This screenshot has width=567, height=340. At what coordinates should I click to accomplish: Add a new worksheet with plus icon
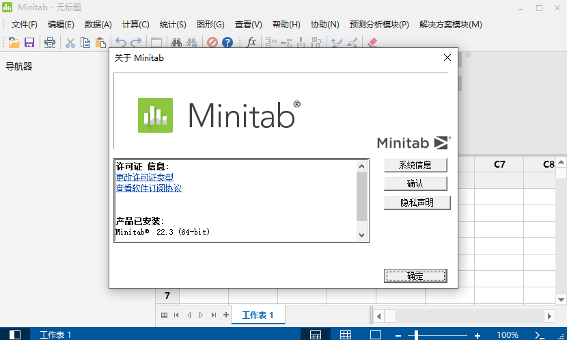click(x=226, y=315)
